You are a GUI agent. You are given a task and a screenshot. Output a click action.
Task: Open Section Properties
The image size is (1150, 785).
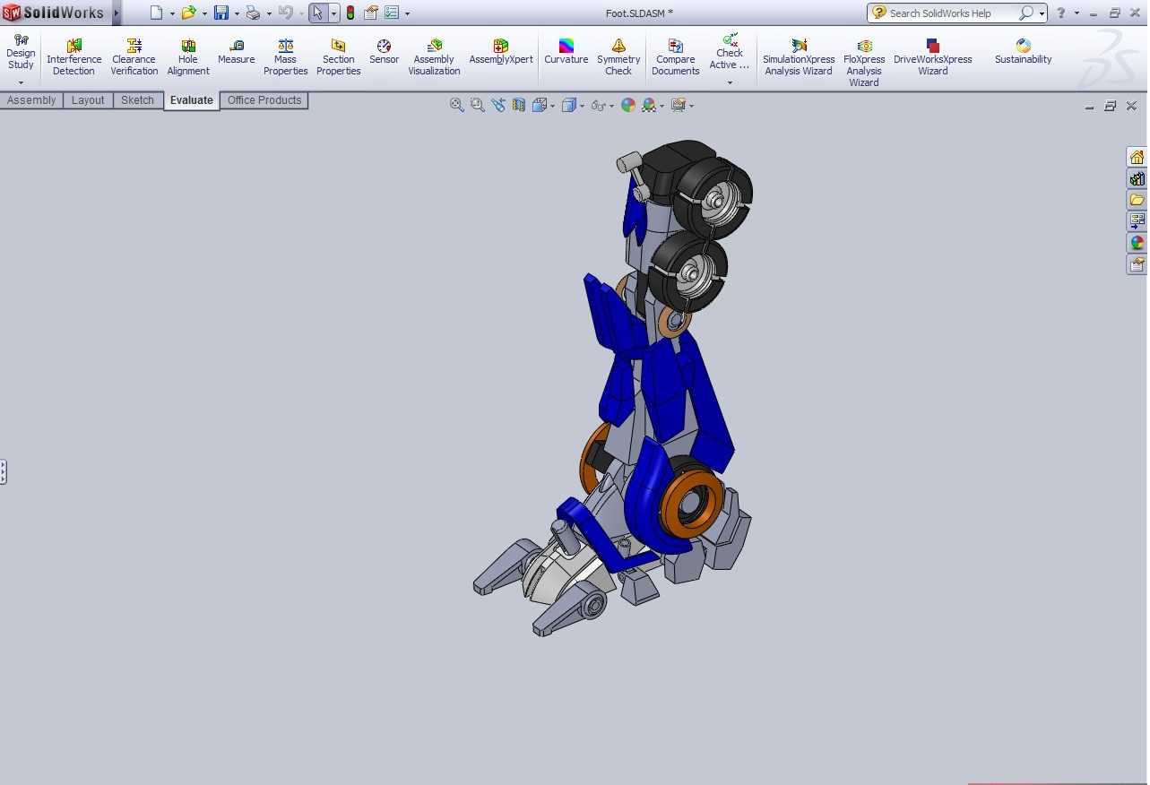click(339, 57)
